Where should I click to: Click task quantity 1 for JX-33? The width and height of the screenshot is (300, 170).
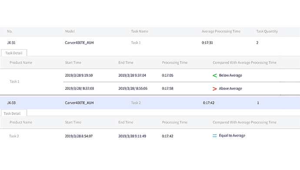(x=258, y=103)
